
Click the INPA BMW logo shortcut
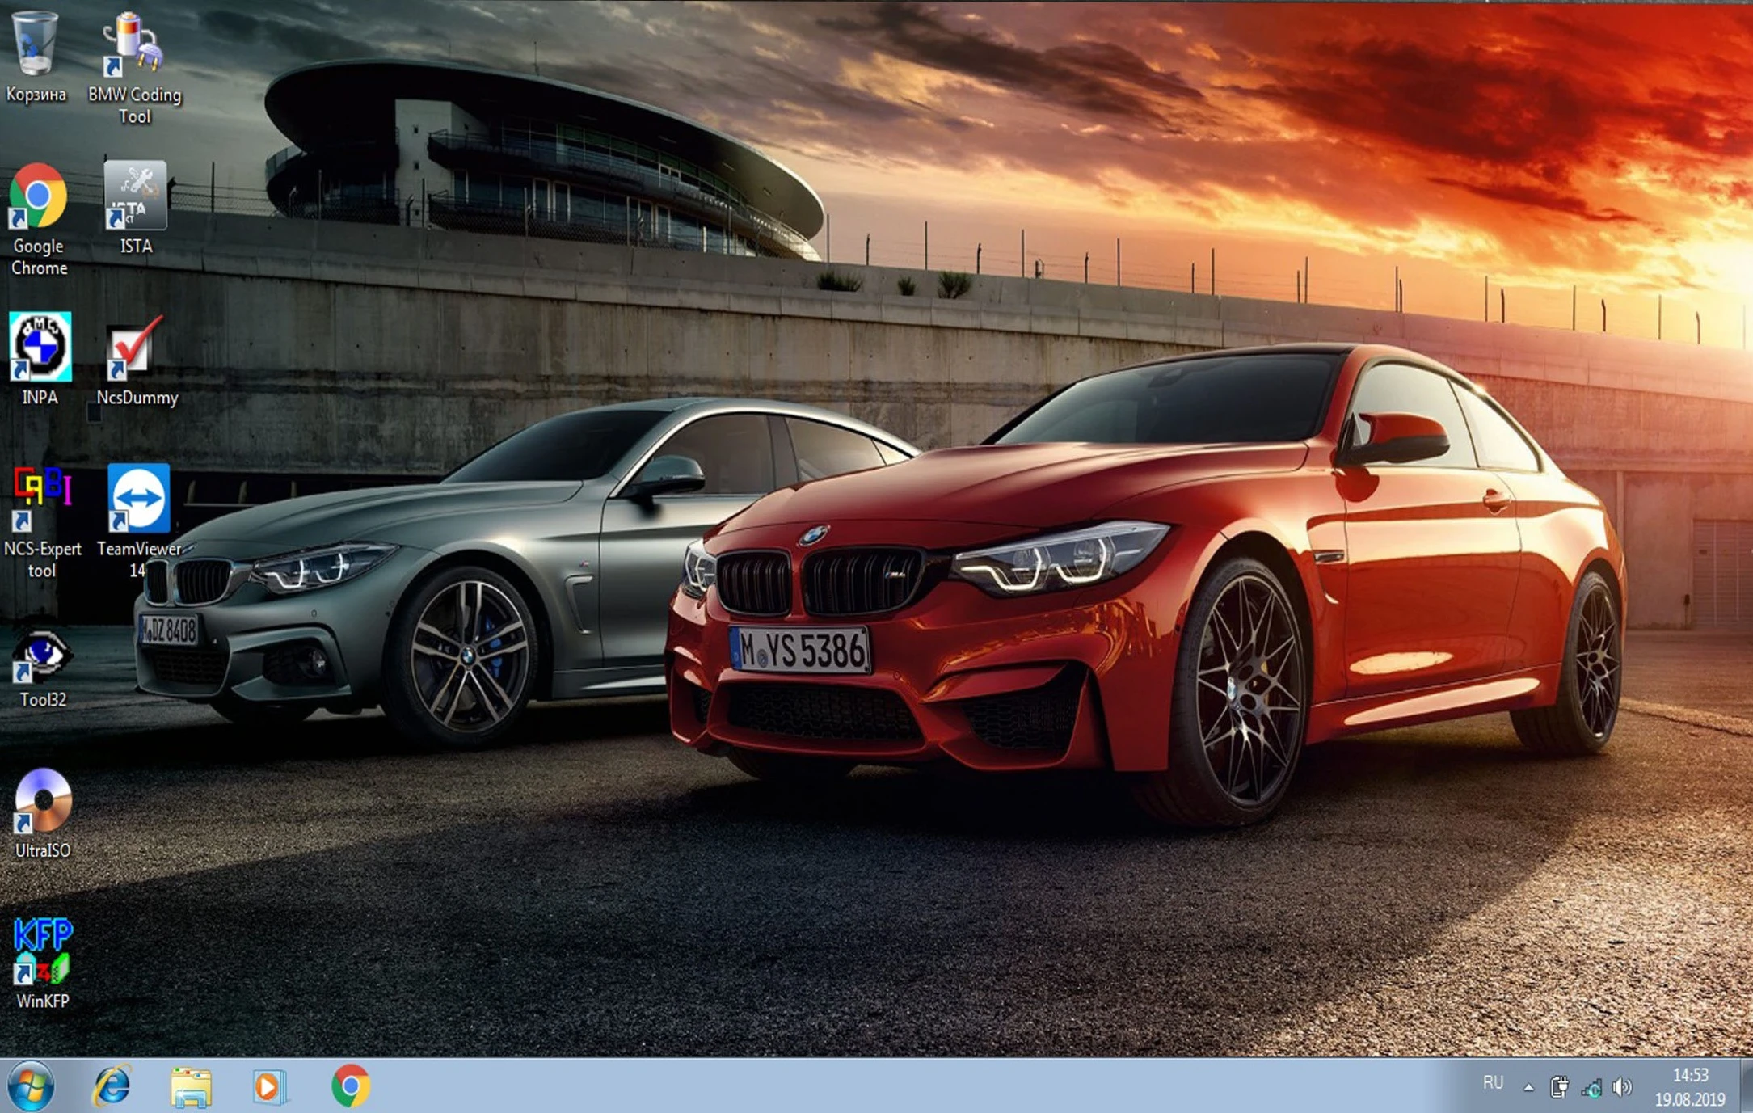(40, 358)
